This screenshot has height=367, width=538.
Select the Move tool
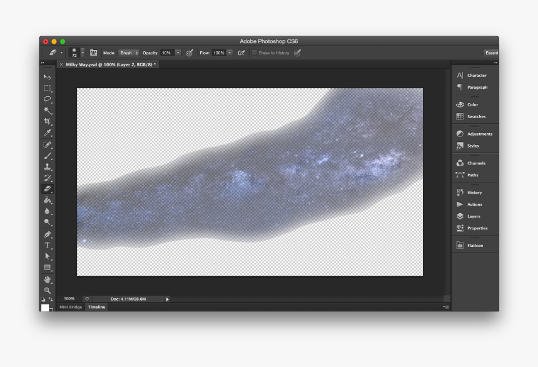46,77
